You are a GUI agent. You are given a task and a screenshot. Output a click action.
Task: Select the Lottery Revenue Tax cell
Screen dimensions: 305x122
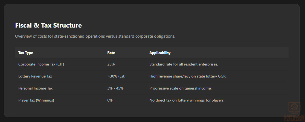(35, 76)
